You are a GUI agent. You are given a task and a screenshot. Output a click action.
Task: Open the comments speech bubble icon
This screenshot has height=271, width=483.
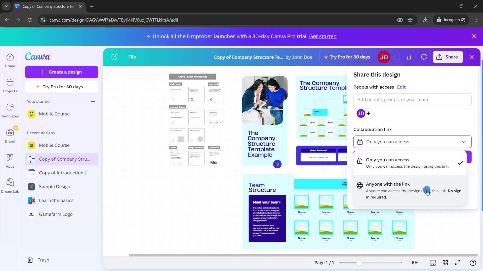[x=424, y=57]
